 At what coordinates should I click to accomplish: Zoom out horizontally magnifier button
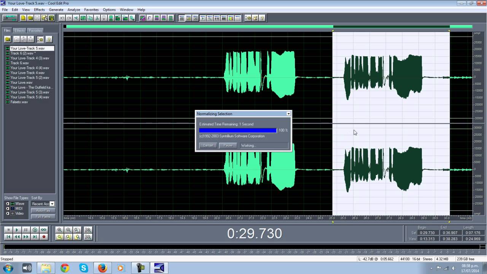pyautogui.click(x=68, y=230)
